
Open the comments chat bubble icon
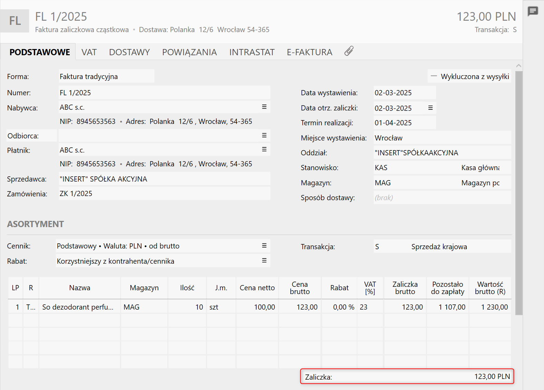[533, 11]
